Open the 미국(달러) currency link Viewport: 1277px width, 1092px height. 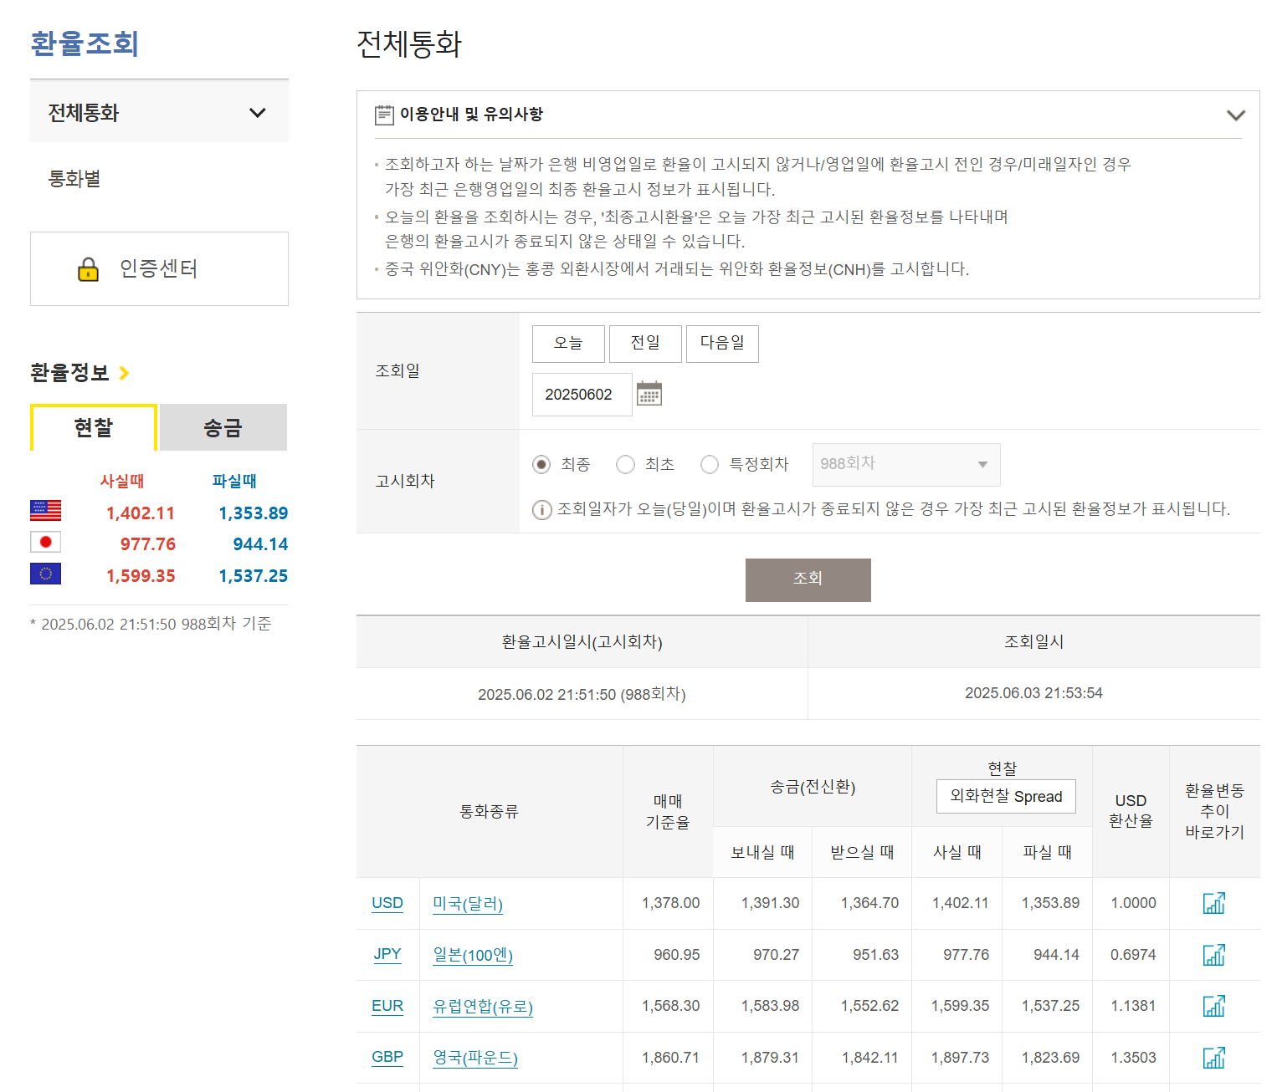pyautogui.click(x=467, y=903)
